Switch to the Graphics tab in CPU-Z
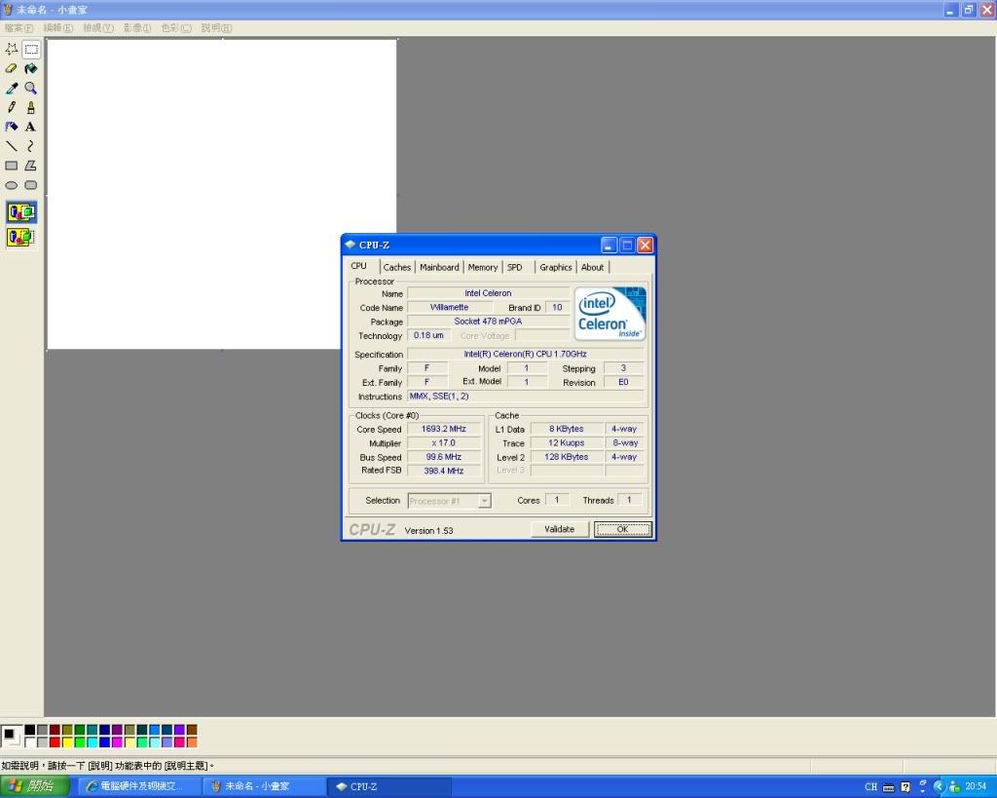997x798 pixels. click(556, 267)
